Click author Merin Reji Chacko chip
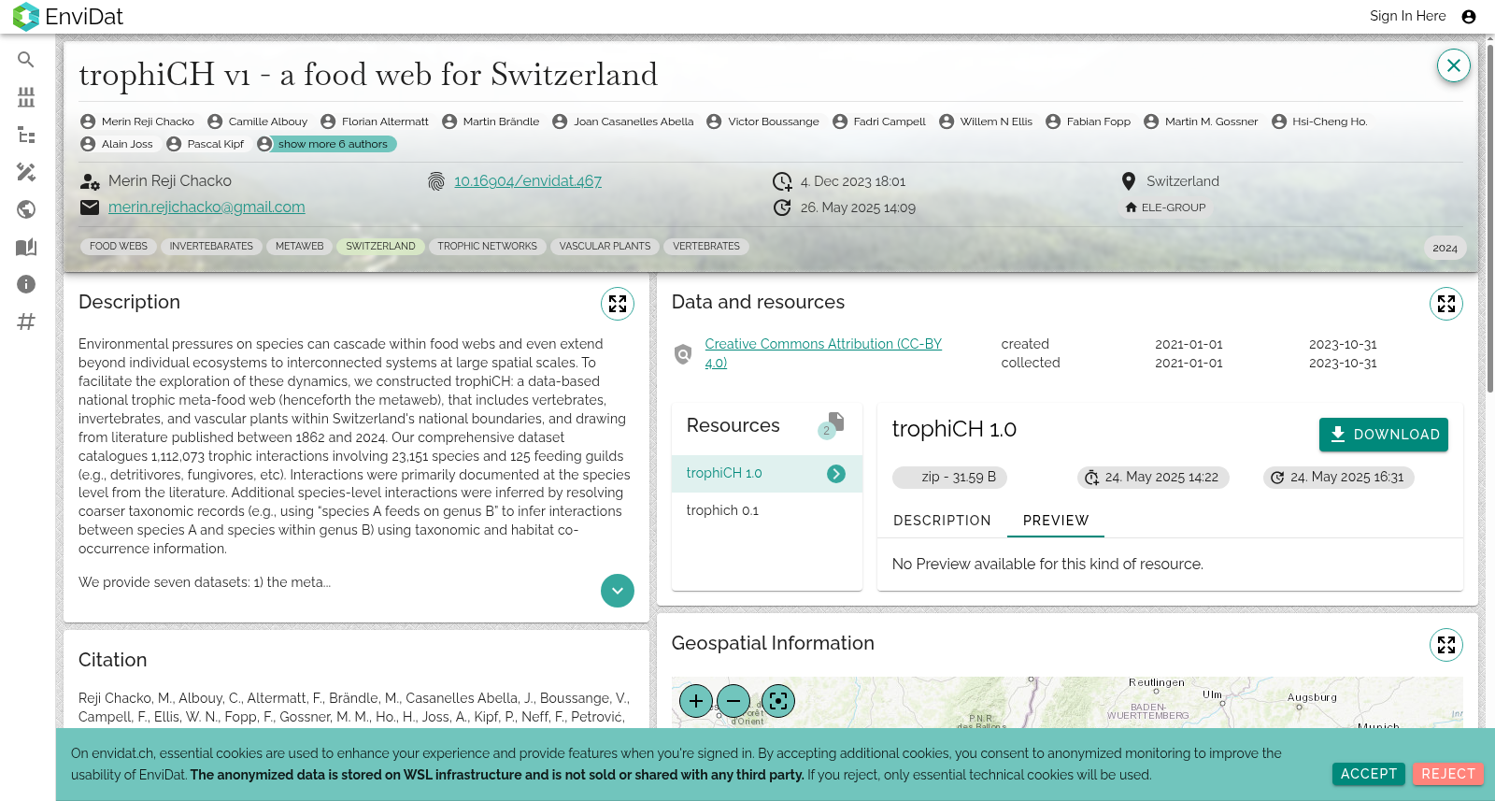This screenshot has height=801, width=1495. (x=138, y=122)
